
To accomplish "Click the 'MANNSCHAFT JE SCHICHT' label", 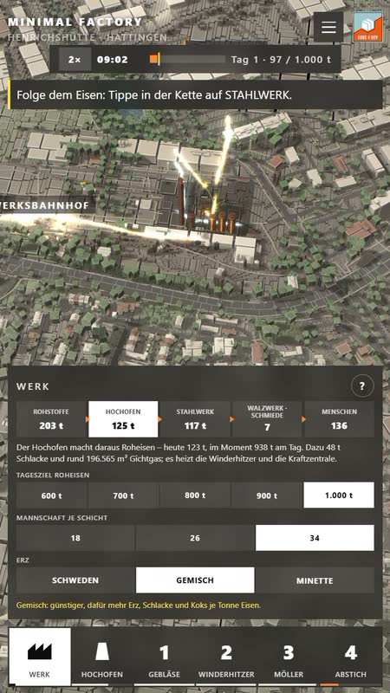I will click(62, 517).
